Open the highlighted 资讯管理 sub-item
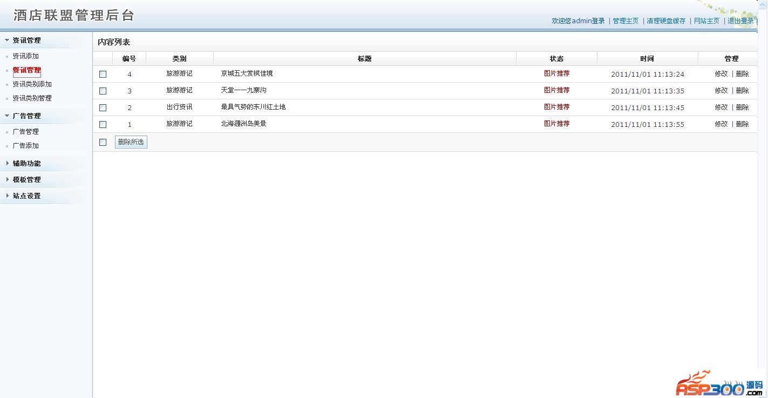768x398 pixels. click(27, 70)
